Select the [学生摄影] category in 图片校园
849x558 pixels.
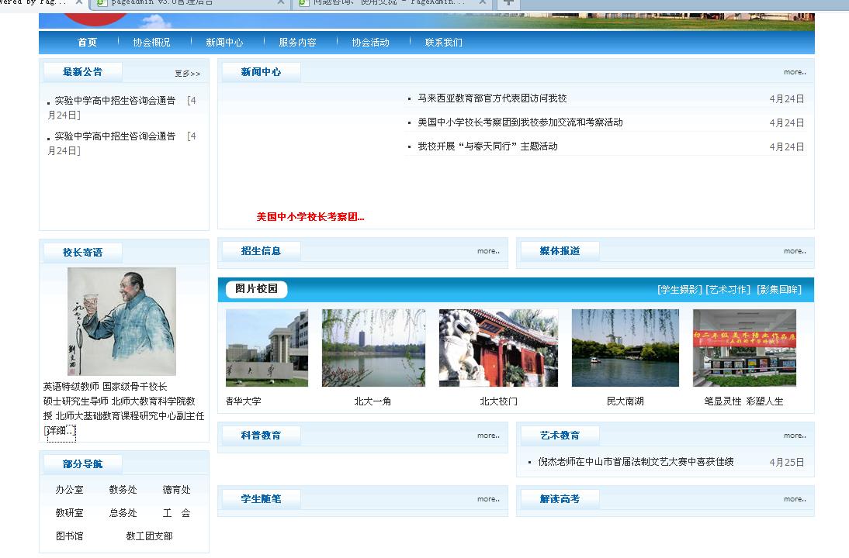pos(679,289)
